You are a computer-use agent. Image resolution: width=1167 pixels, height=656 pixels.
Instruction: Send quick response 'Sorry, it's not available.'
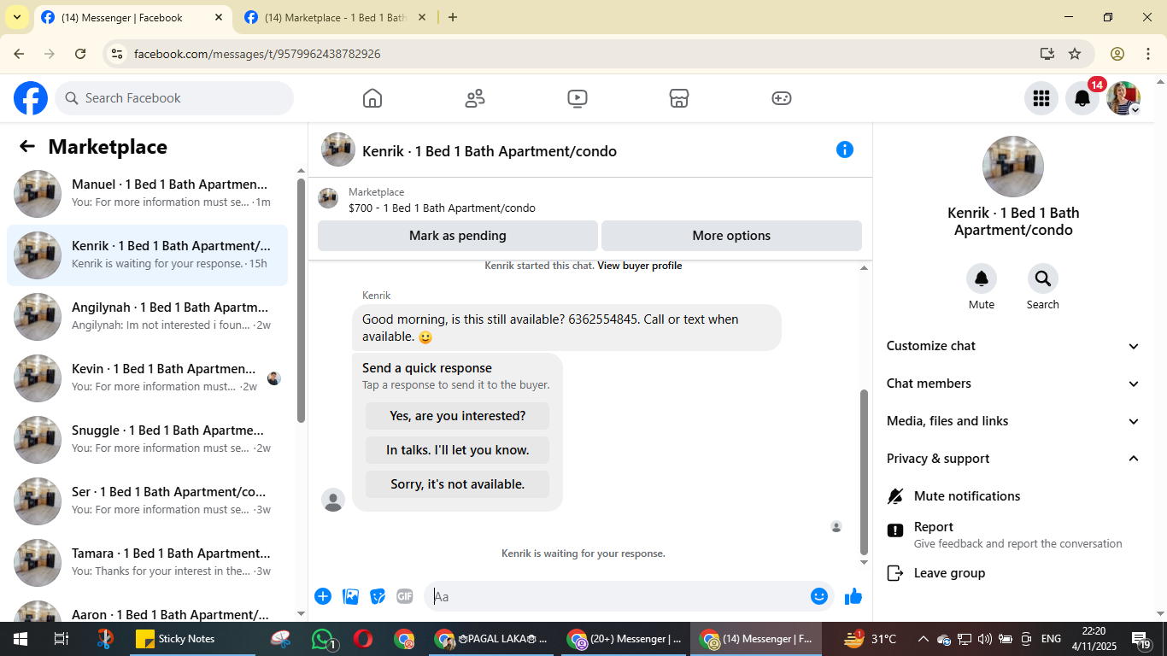[458, 484]
